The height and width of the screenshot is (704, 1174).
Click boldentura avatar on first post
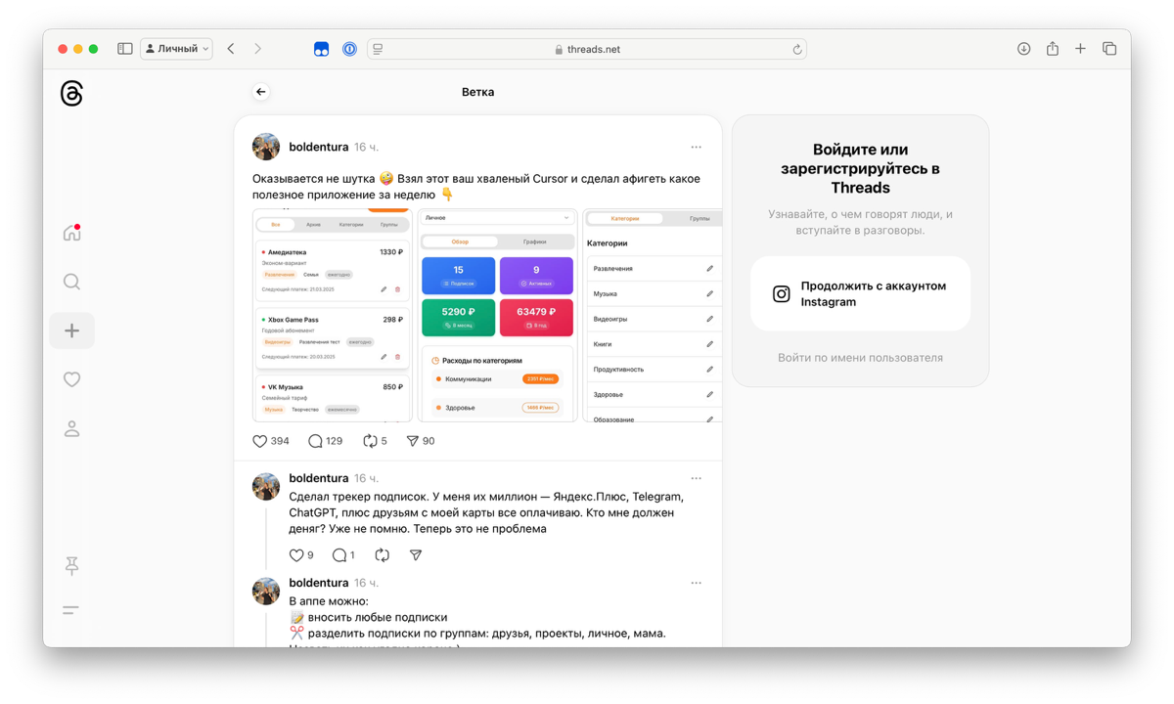point(266,147)
